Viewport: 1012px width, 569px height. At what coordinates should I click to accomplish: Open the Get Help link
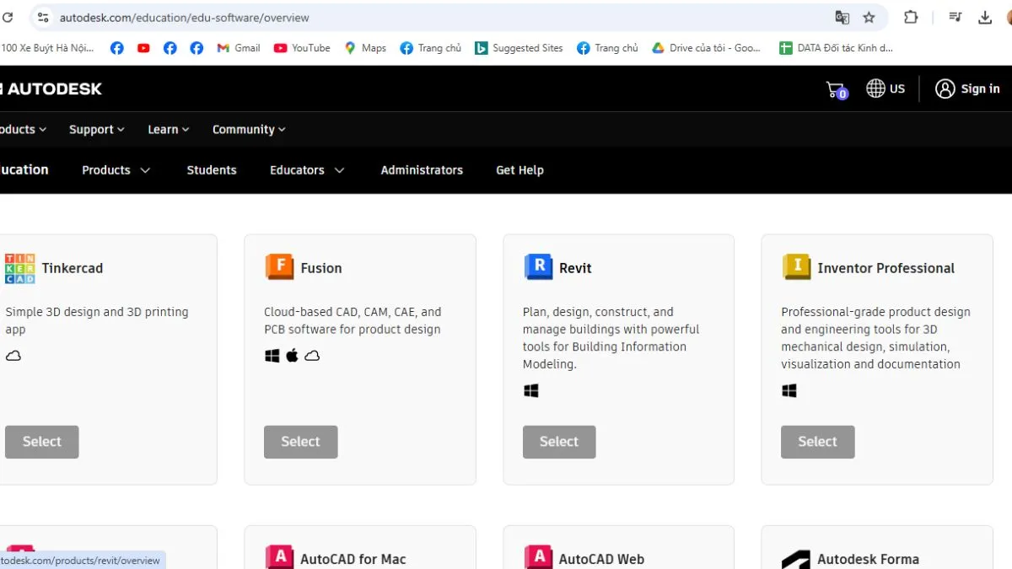coord(519,170)
